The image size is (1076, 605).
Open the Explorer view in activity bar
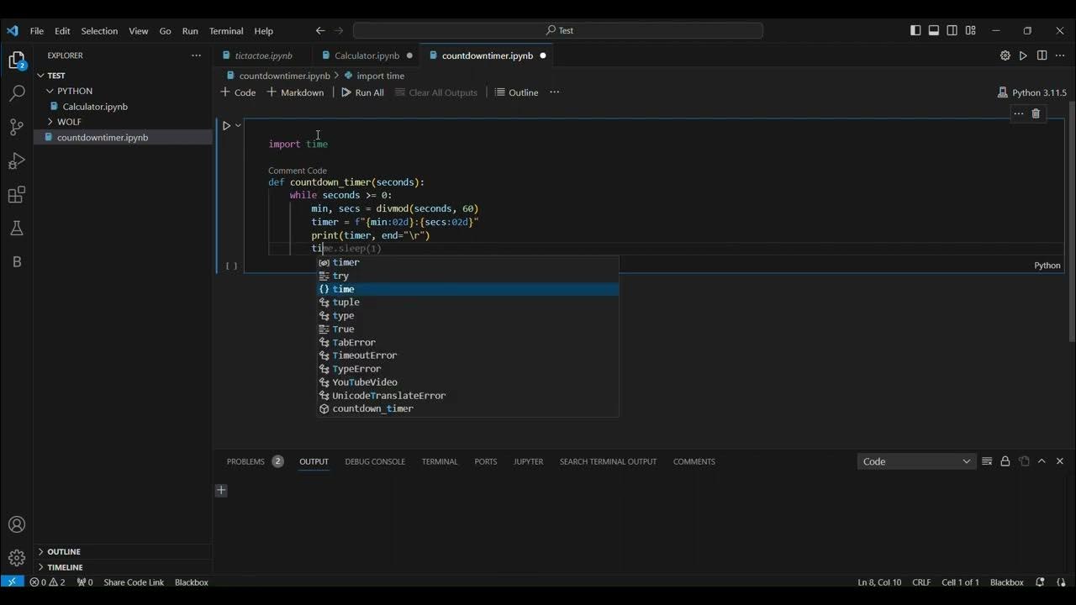point(16,61)
